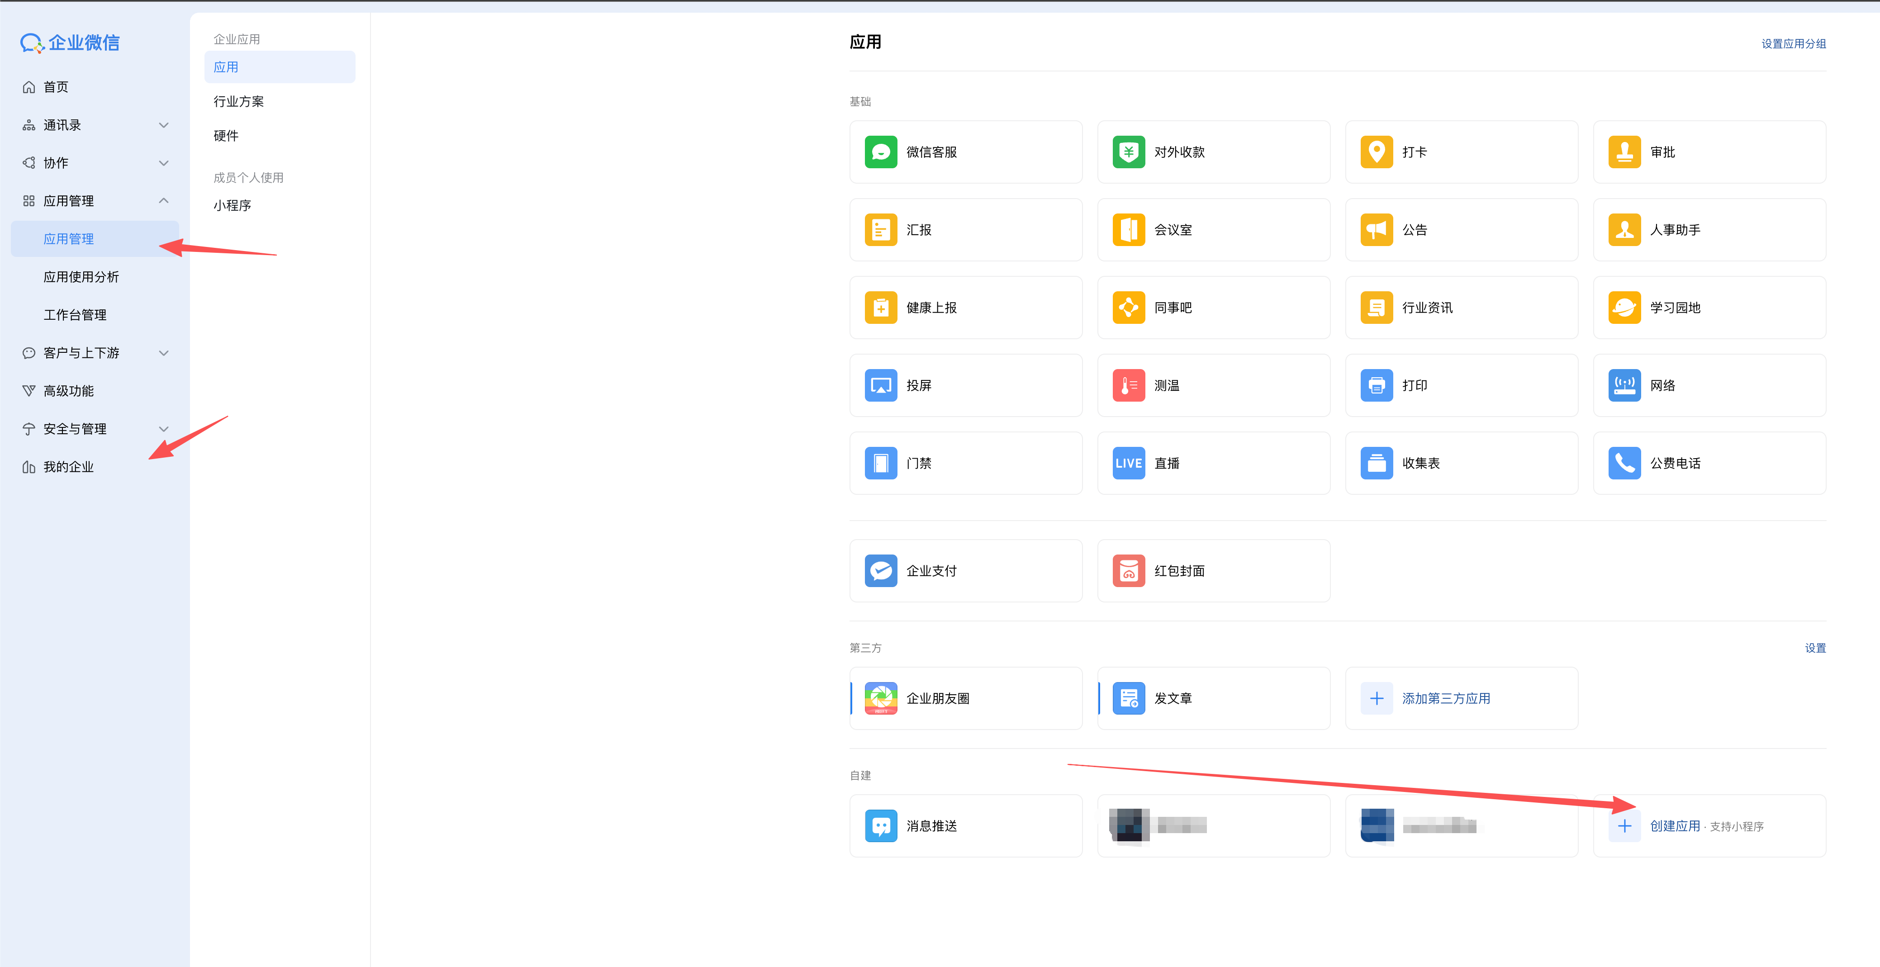Click the 企业微信 logo

(70, 43)
